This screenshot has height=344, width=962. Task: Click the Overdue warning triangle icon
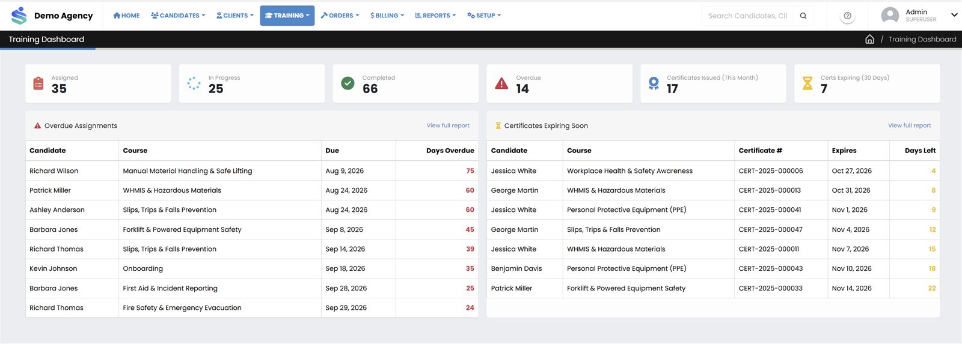click(x=501, y=83)
